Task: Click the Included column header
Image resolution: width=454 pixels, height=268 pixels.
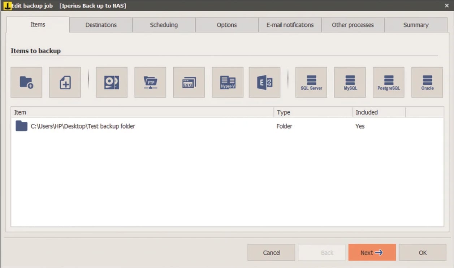Action: 379,112
